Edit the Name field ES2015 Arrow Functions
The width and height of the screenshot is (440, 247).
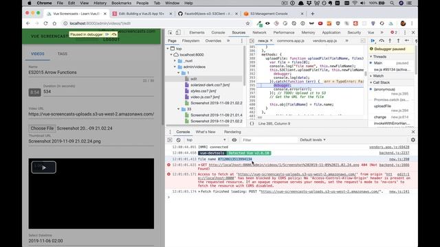tap(91, 73)
